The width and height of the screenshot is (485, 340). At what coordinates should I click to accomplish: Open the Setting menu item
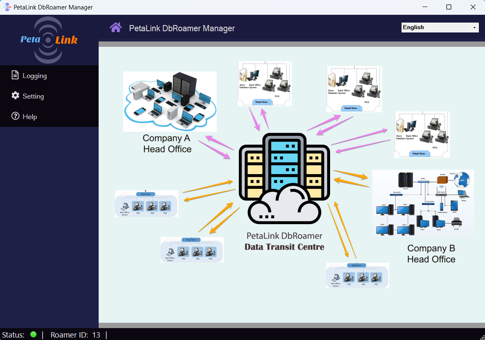(49, 96)
